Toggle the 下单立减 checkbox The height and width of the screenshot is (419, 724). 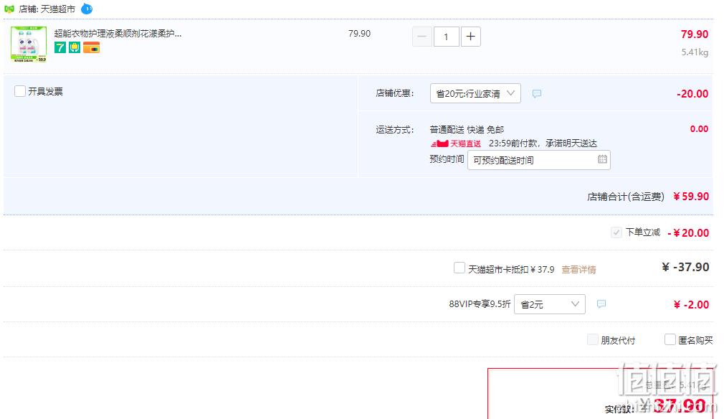[616, 232]
